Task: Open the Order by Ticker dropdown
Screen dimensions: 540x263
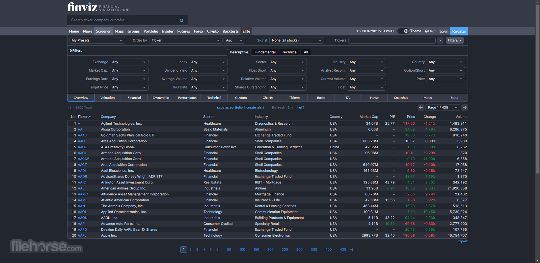Action: pos(186,40)
